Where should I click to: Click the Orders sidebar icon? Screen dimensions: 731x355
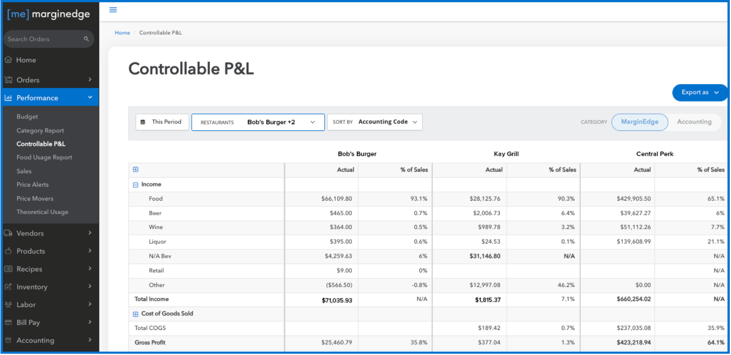(x=8, y=80)
